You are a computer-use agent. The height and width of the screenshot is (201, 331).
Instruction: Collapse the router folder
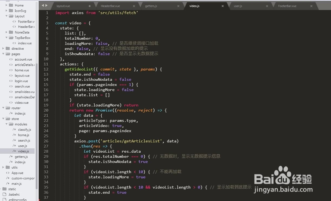pyautogui.click(x=3, y=108)
